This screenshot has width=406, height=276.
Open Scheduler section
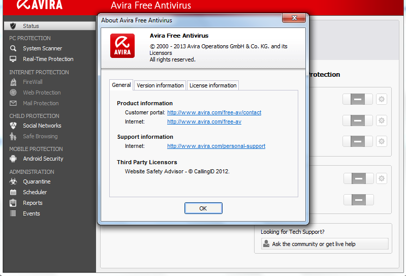coord(35,192)
